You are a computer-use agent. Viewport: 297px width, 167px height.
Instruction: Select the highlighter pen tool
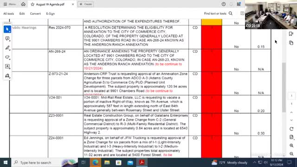7,48
